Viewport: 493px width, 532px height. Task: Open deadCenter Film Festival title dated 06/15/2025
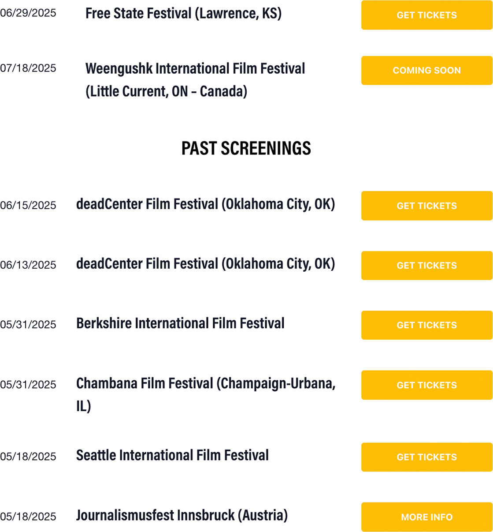pyautogui.click(x=205, y=204)
